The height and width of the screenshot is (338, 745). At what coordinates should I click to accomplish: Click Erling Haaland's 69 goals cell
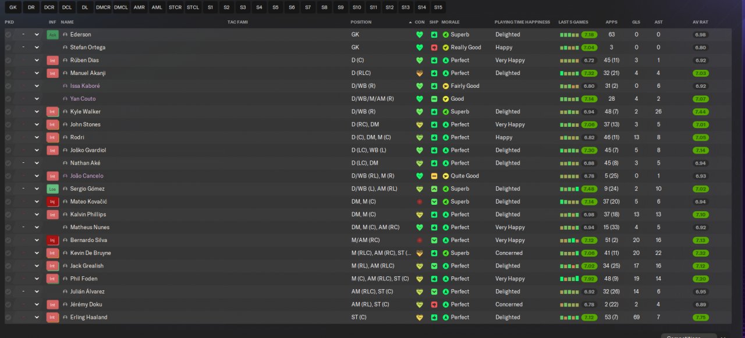(636, 317)
